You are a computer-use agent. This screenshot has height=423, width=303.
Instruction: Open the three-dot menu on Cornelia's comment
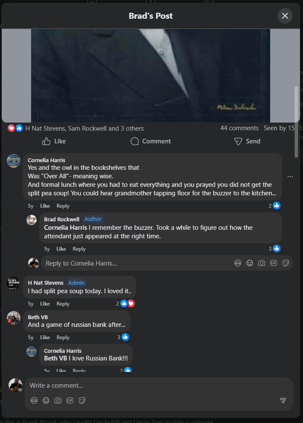click(290, 176)
